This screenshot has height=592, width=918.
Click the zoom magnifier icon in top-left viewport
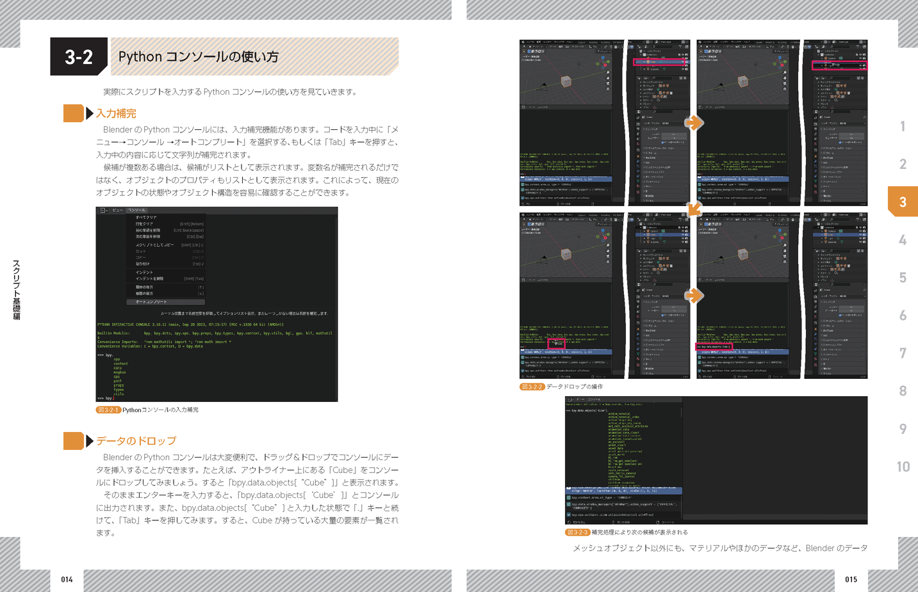tap(608, 72)
